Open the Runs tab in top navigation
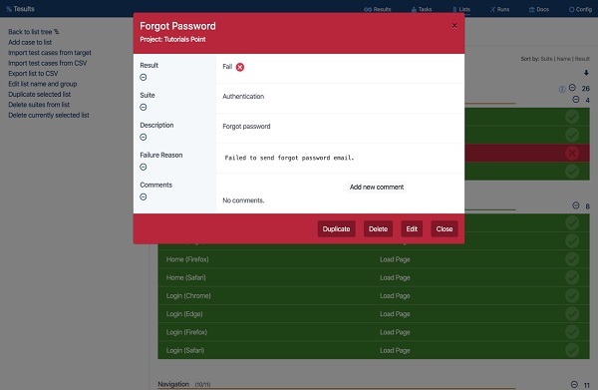 click(x=499, y=9)
